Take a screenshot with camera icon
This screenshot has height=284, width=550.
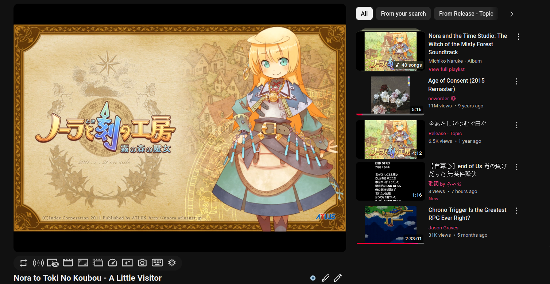coord(142,263)
